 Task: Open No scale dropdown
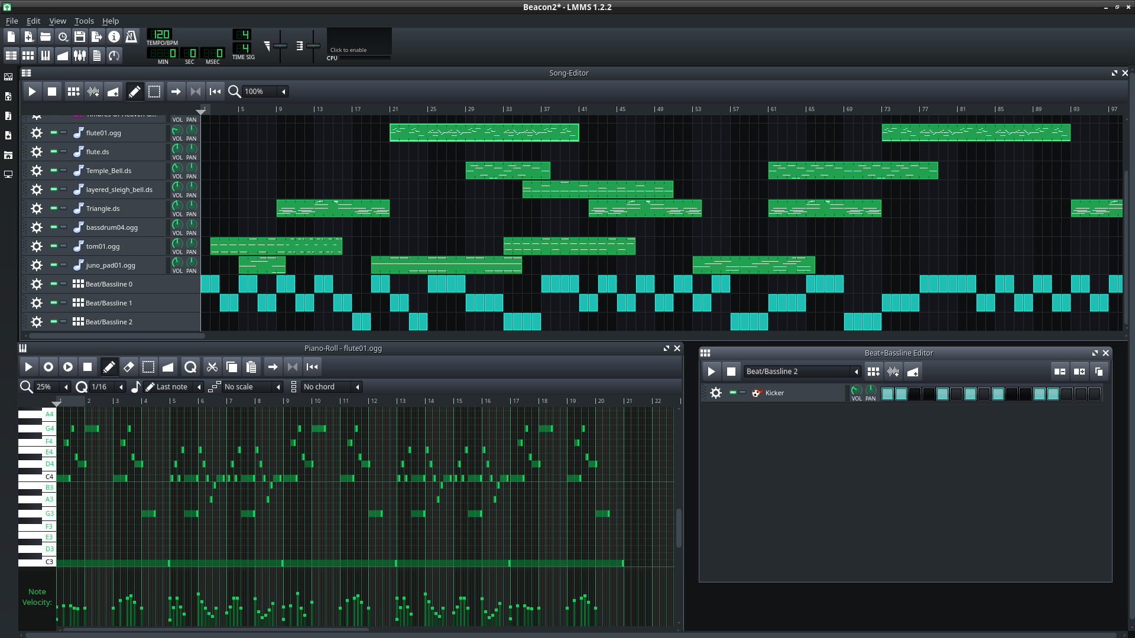click(253, 387)
